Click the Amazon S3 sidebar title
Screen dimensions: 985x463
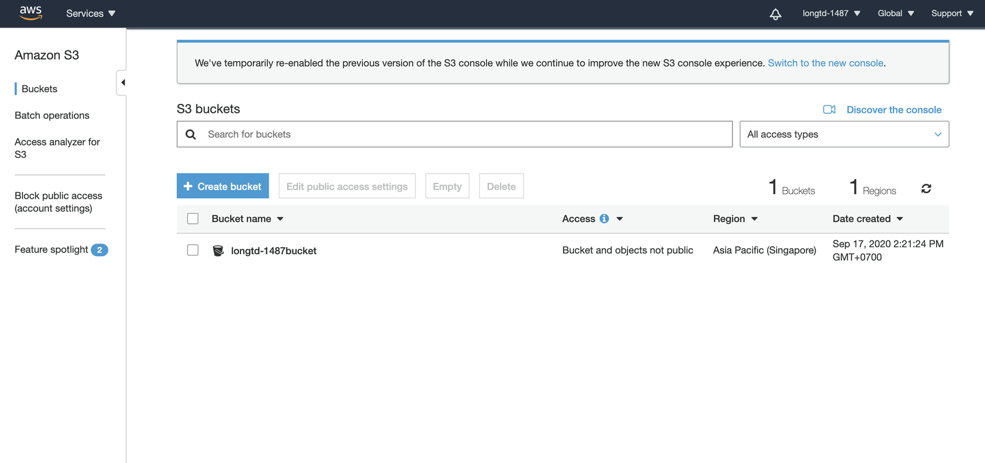coord(47,55)
